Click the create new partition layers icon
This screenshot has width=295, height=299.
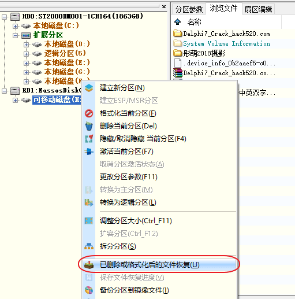click(x=89, y=88)
